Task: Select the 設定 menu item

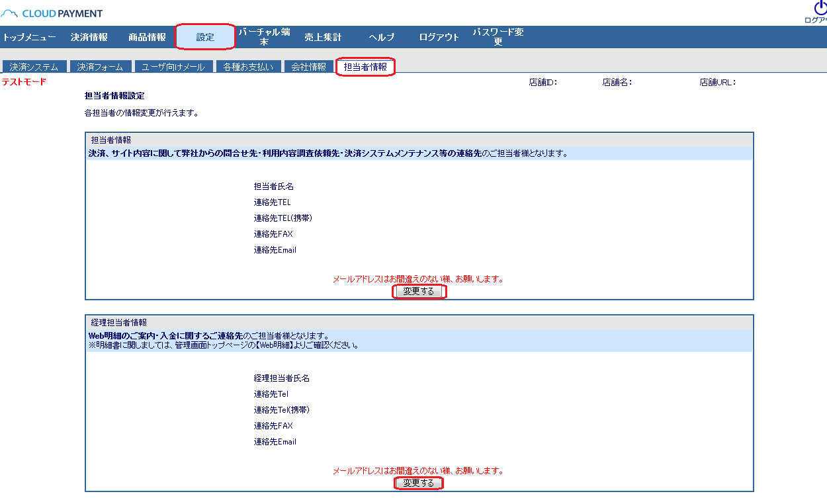Action: pyautogui.click(x=205, y=37)
